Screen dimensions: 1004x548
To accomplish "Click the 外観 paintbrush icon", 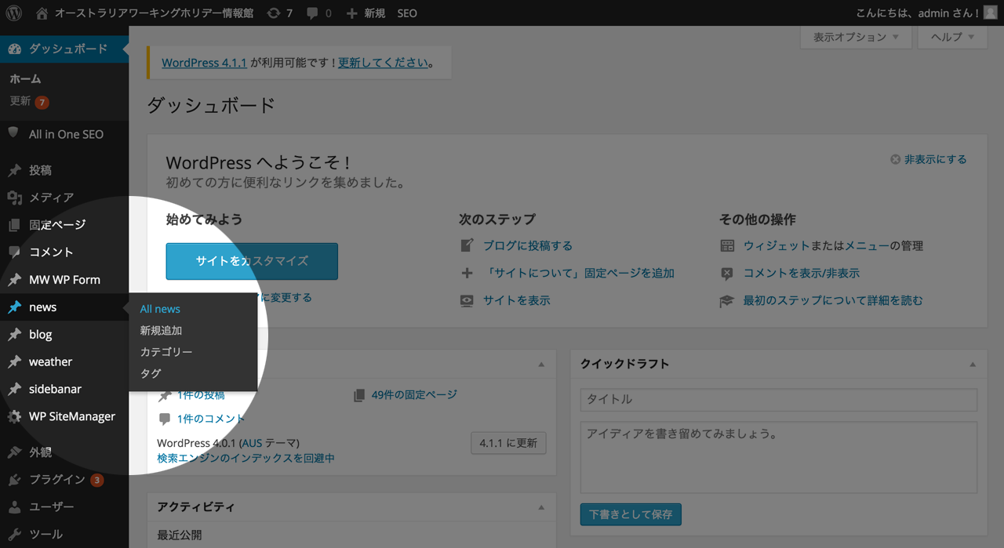I will 14,452.
